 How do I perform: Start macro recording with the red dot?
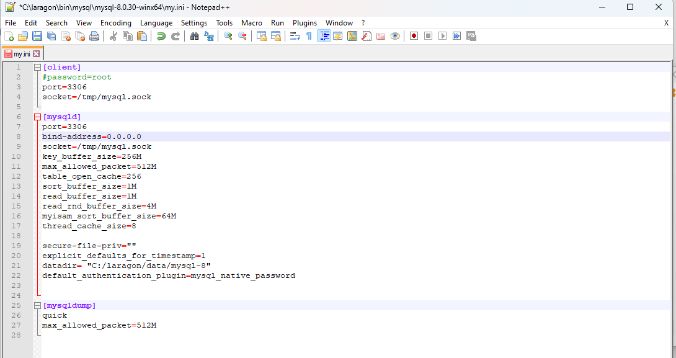(414, 36)
